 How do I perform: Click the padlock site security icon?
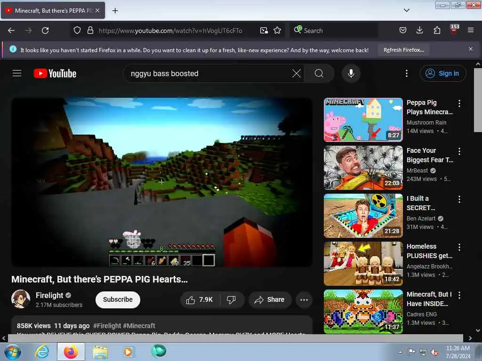pos(90,31)
